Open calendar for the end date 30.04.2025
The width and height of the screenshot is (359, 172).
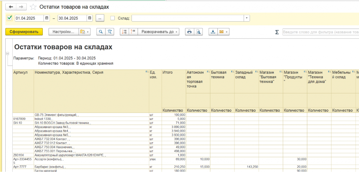click(x=90, y=18)
